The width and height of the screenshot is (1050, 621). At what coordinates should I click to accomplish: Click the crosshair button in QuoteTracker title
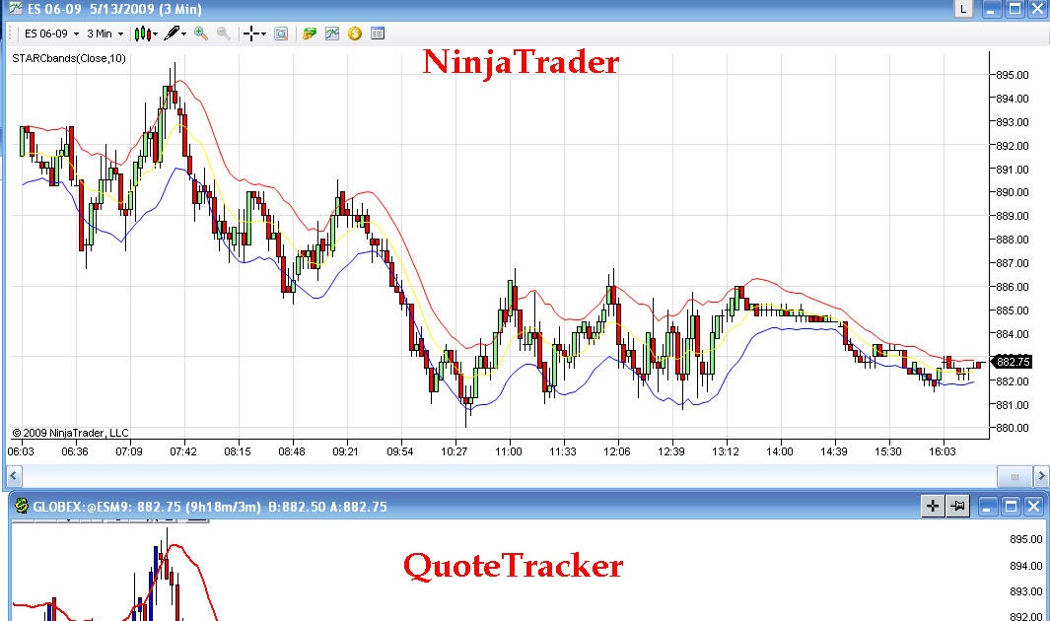point(932,507)
